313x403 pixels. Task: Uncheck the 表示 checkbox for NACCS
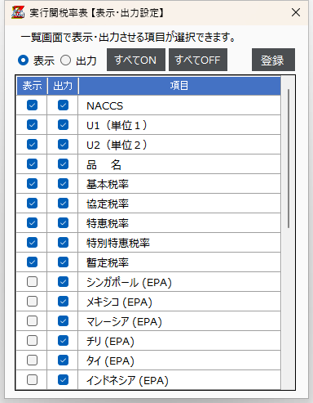32,105
